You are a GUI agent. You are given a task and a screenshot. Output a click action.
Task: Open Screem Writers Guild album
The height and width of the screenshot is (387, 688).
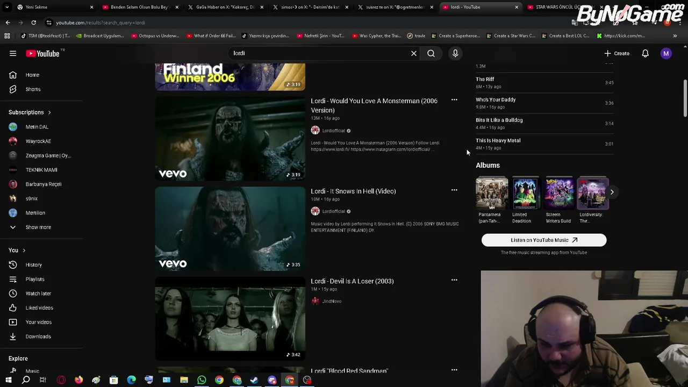[559, 193]
